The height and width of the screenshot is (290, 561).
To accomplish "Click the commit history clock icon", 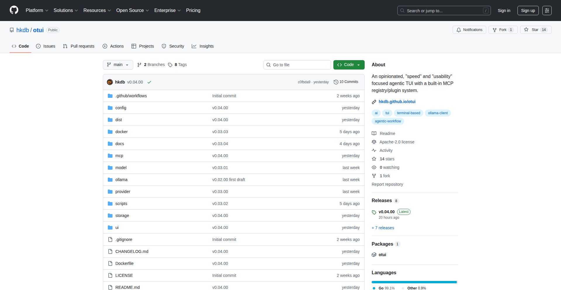I will [336, 82].
